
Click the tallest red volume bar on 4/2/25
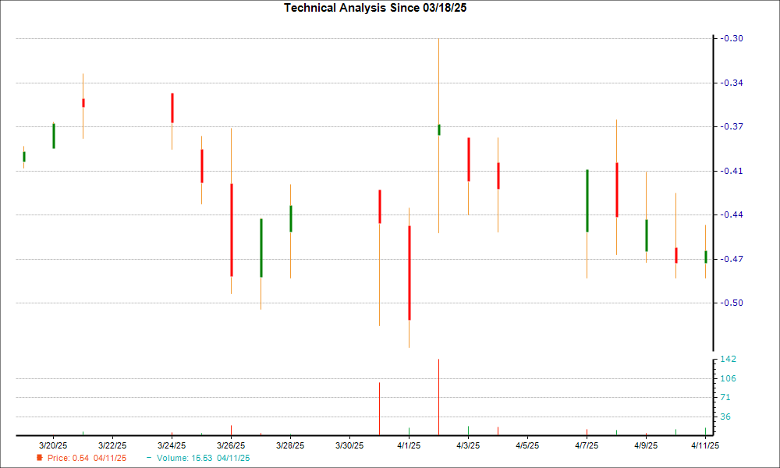(438, 396)
